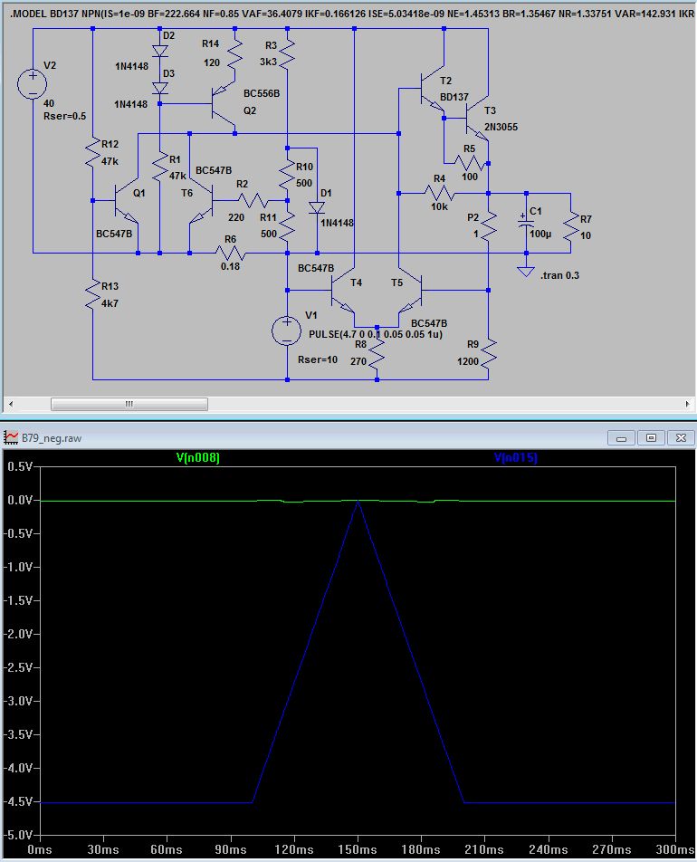Click the 0.0V voltage axis label
697x862 pixels.
tap(20, 500)
